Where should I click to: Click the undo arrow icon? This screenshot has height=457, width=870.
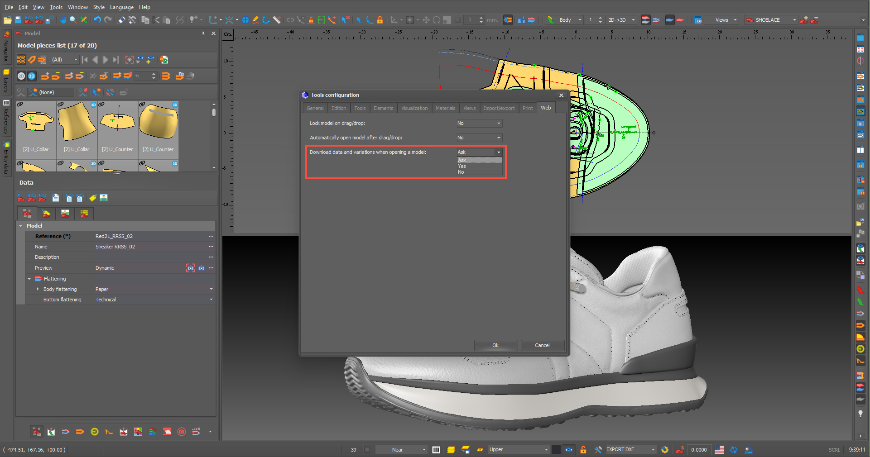[x=97, y=20]
